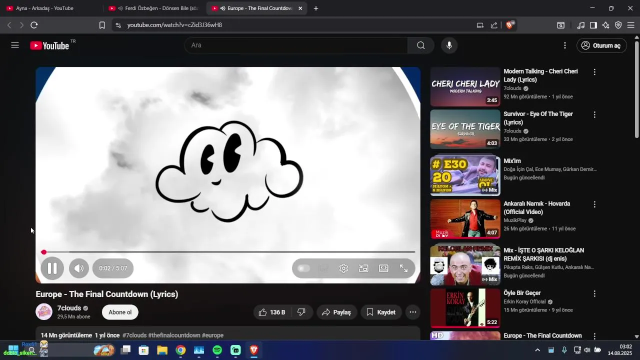This screenshot has height=360, width=640.
Task: Open the Brave VPN shield icon
Action: 618,25
